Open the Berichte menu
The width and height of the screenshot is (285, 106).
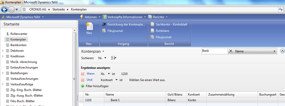(x=158, y=17)
